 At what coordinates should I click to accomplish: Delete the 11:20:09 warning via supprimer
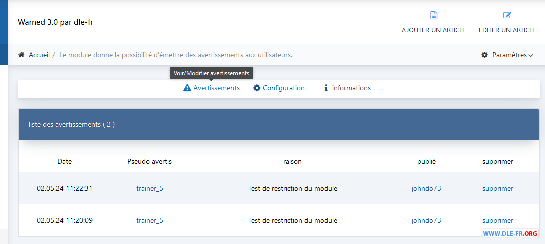(x=498, y=220)
